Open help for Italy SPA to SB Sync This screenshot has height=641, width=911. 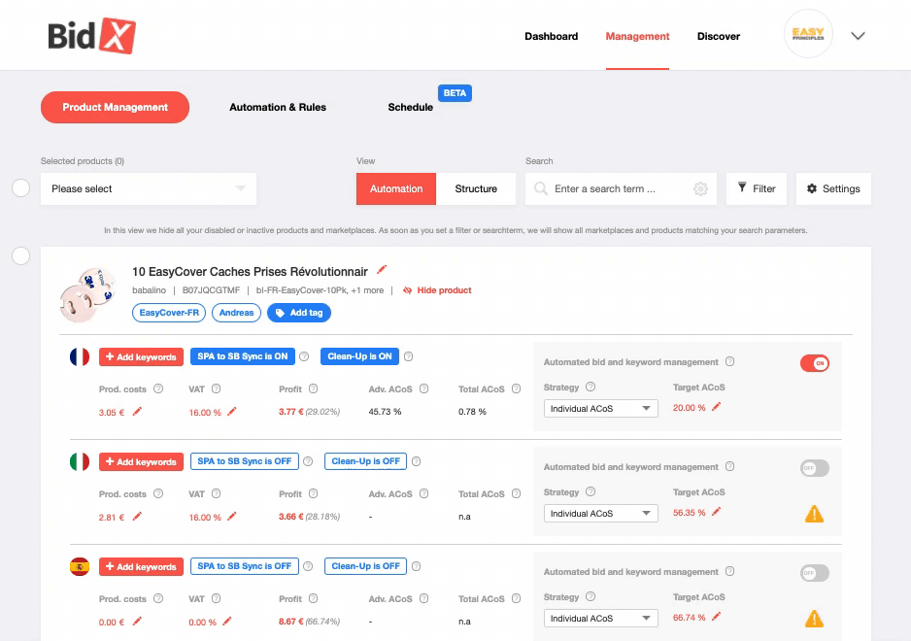tap(308, 461)
